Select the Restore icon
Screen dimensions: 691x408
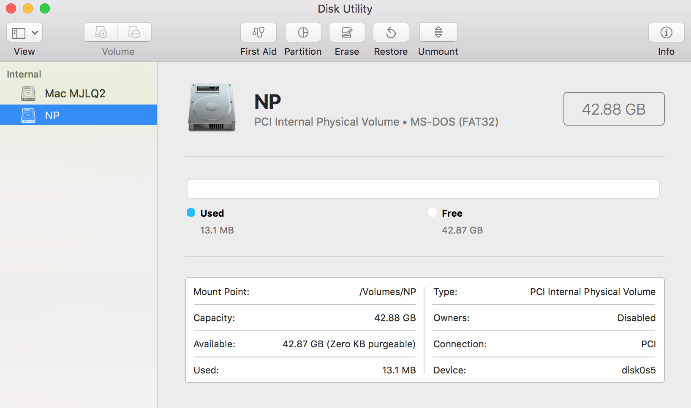391,32
